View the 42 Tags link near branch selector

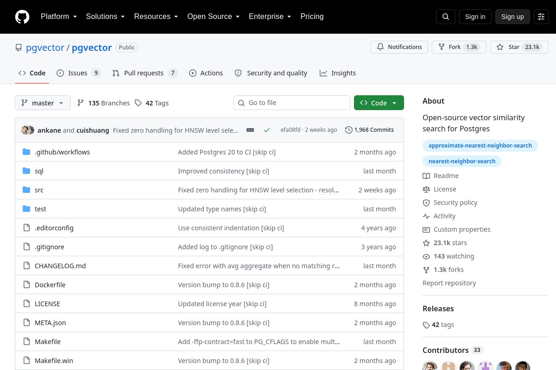(152, 103)
